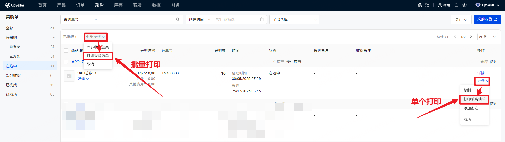This screenshot has width=505, height=142.
Task: Choose 添加备注 from the 更多 menu
Action: pos(471,108)
